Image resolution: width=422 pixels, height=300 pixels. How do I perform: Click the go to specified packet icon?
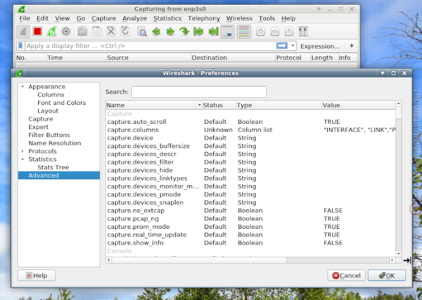[x=184, y=32]
